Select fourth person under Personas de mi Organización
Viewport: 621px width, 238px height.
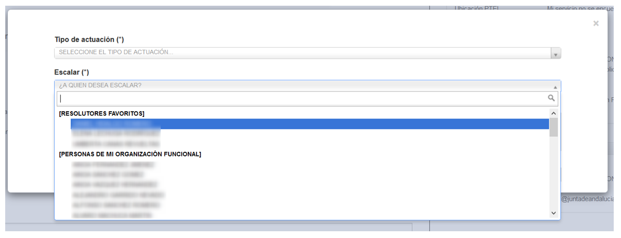coord(309,195)
